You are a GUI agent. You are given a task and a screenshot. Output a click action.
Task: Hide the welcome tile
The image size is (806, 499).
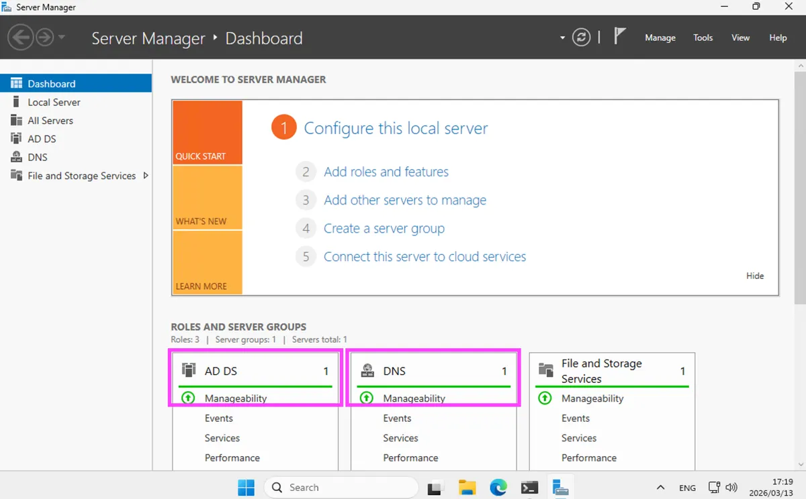click(754, 276)
